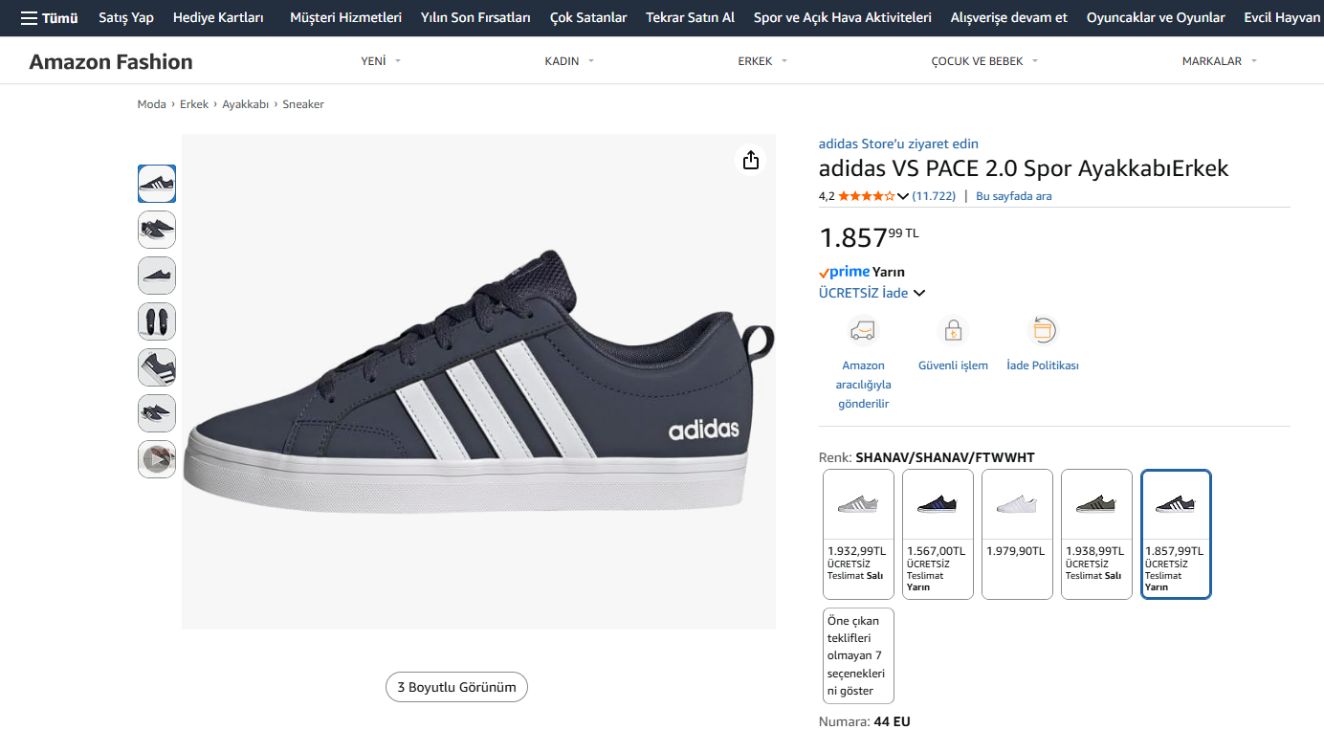Viewport: 1324px width, 730px height.
Task: Click the prime logo badge
Action: (845, 272)
